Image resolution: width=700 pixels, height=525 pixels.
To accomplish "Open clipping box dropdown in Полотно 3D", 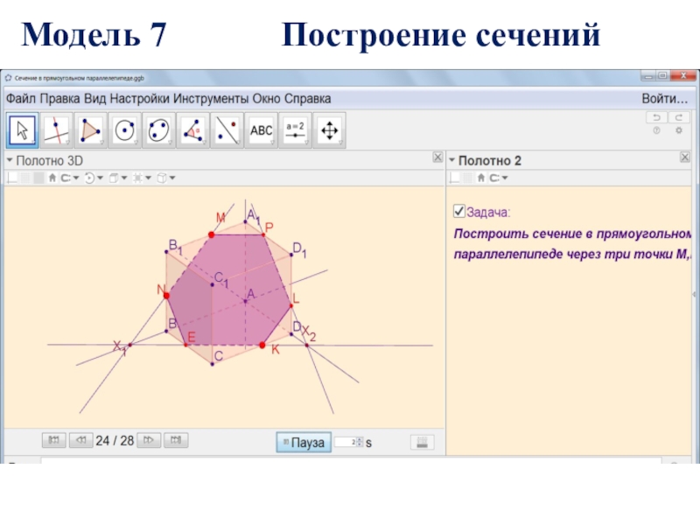I will (142, 178).
